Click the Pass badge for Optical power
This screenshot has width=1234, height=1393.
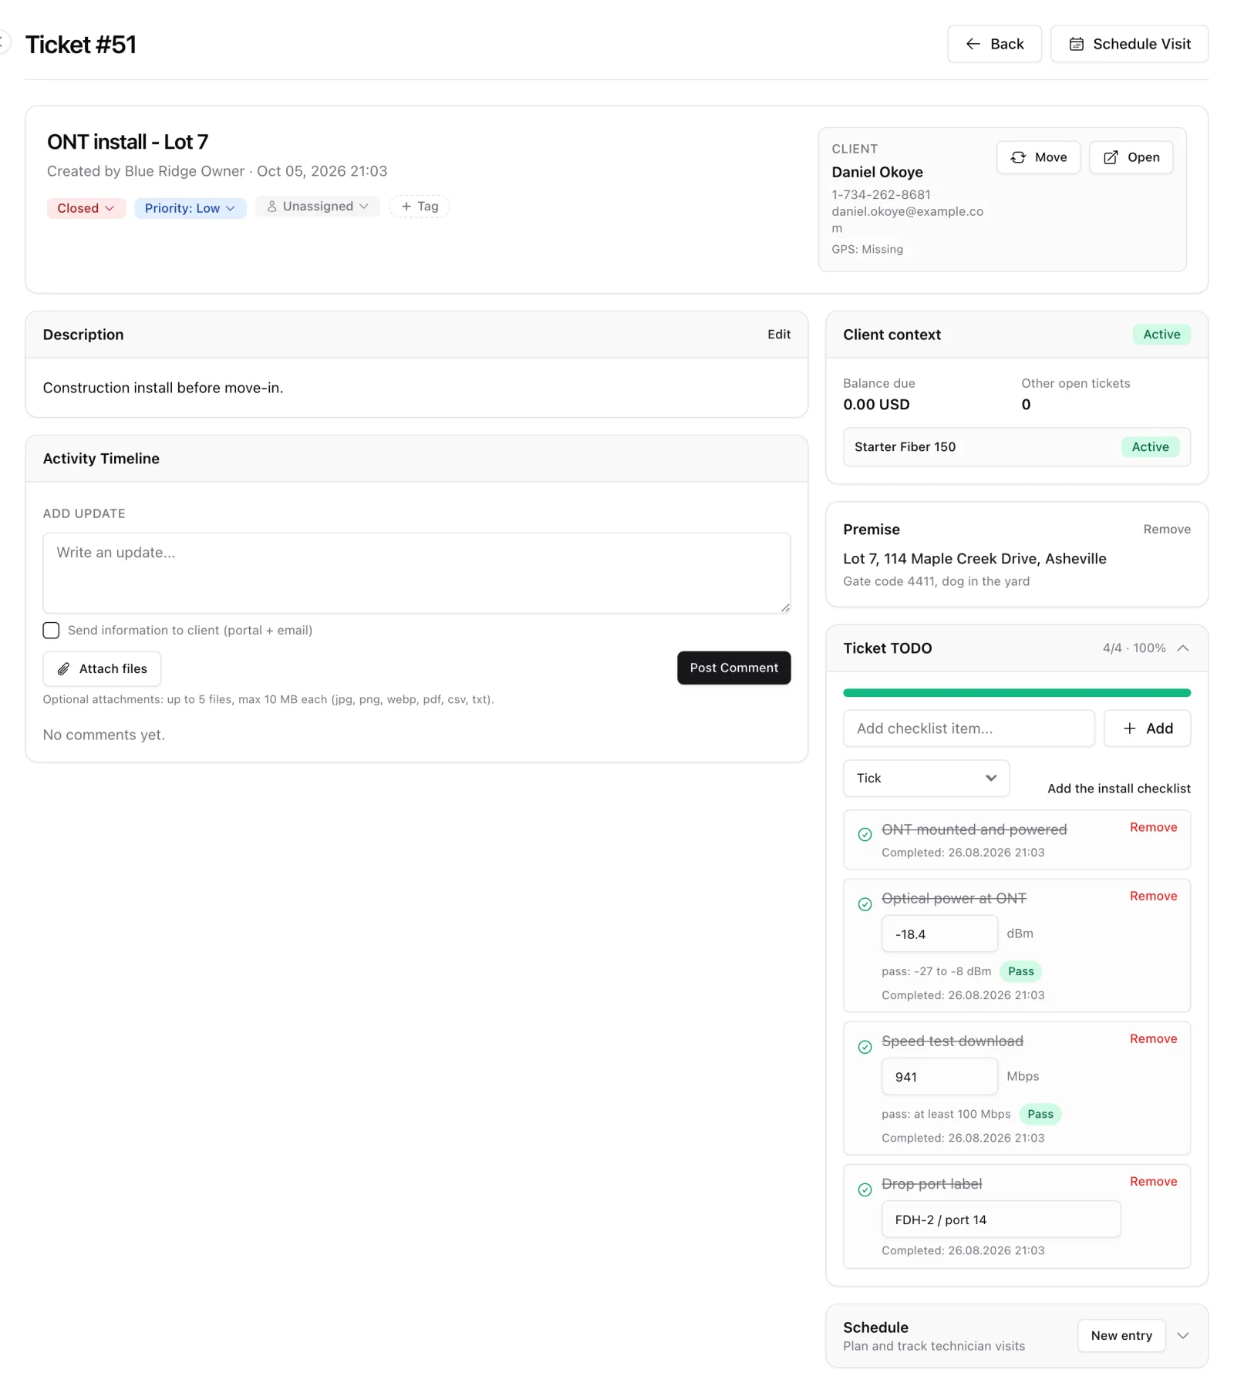tap(1020, 971)
